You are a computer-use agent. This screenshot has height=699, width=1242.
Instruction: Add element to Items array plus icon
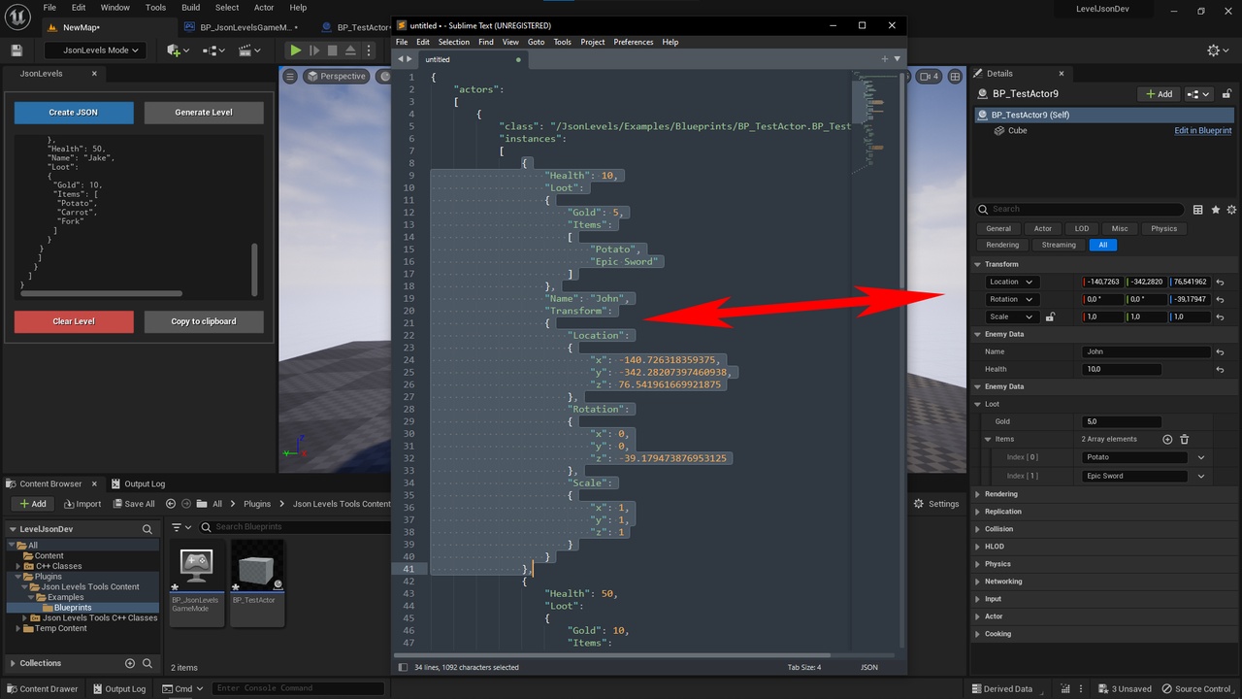(x=1167, y=440)
